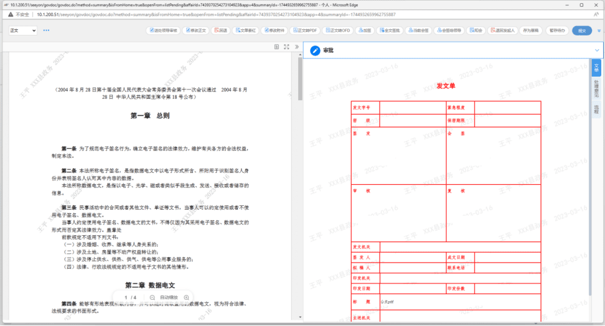This screenshot has width=605, height=326.
Task: Click the 加签 toolbar button
Action: coord(365,30)
